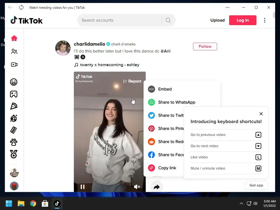
Task: Report the video with the flag icon
Action: point(132,81)
